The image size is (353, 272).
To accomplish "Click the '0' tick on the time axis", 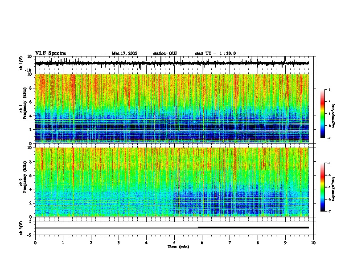I will 35,243.
